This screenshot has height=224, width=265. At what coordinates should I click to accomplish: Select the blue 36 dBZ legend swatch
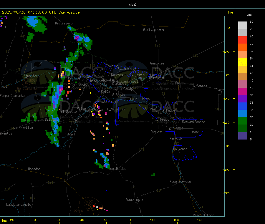[x=243, y=106]
